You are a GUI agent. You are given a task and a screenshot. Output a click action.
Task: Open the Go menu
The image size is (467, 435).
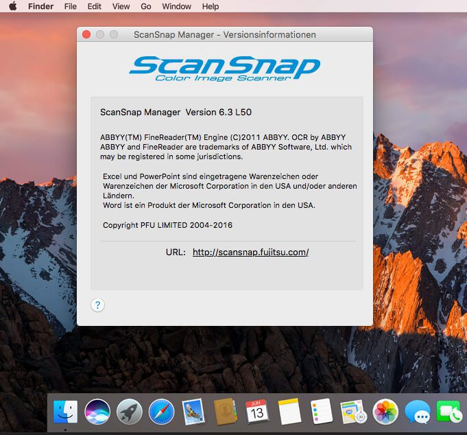146,6
